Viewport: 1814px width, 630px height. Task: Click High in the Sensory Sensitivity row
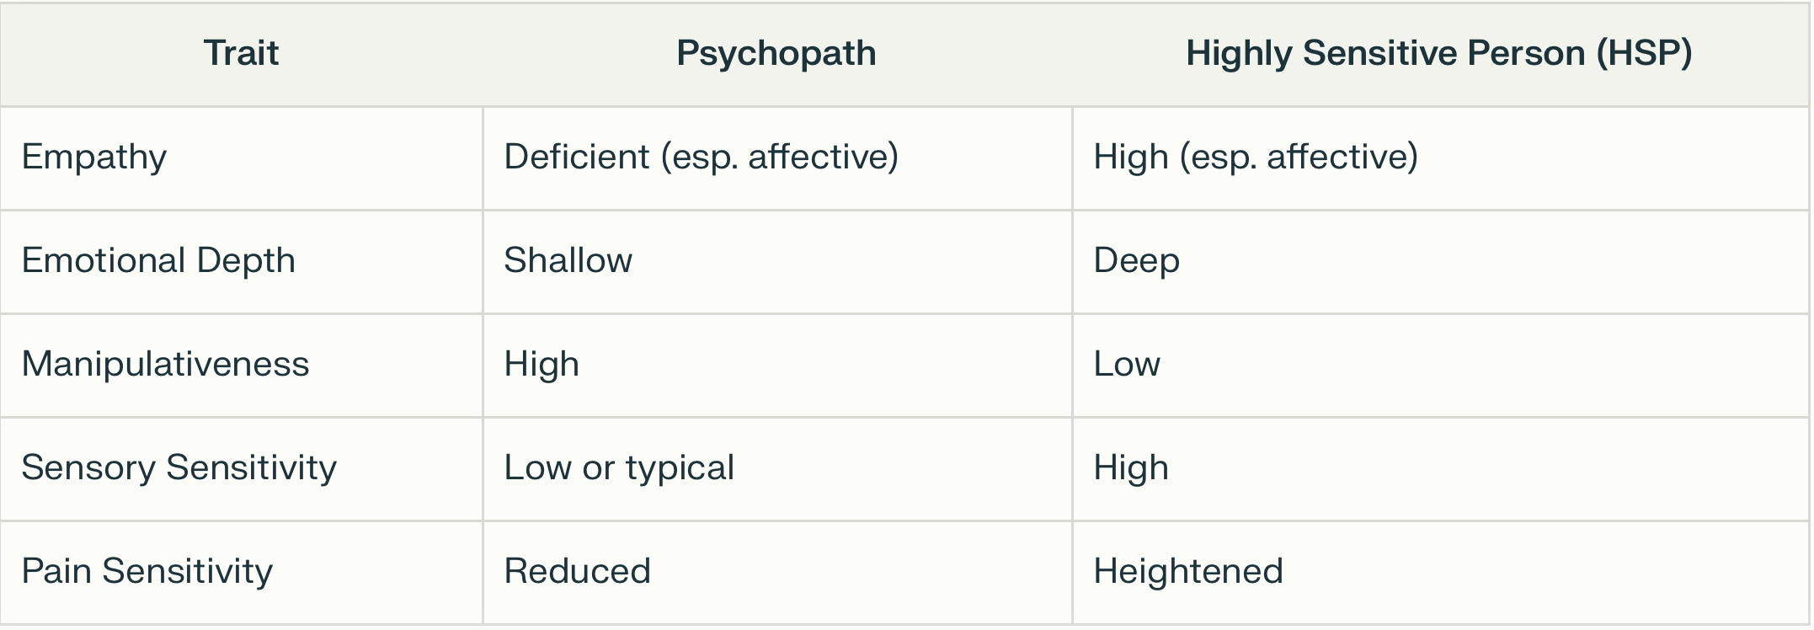click(x=1131, y=468)
